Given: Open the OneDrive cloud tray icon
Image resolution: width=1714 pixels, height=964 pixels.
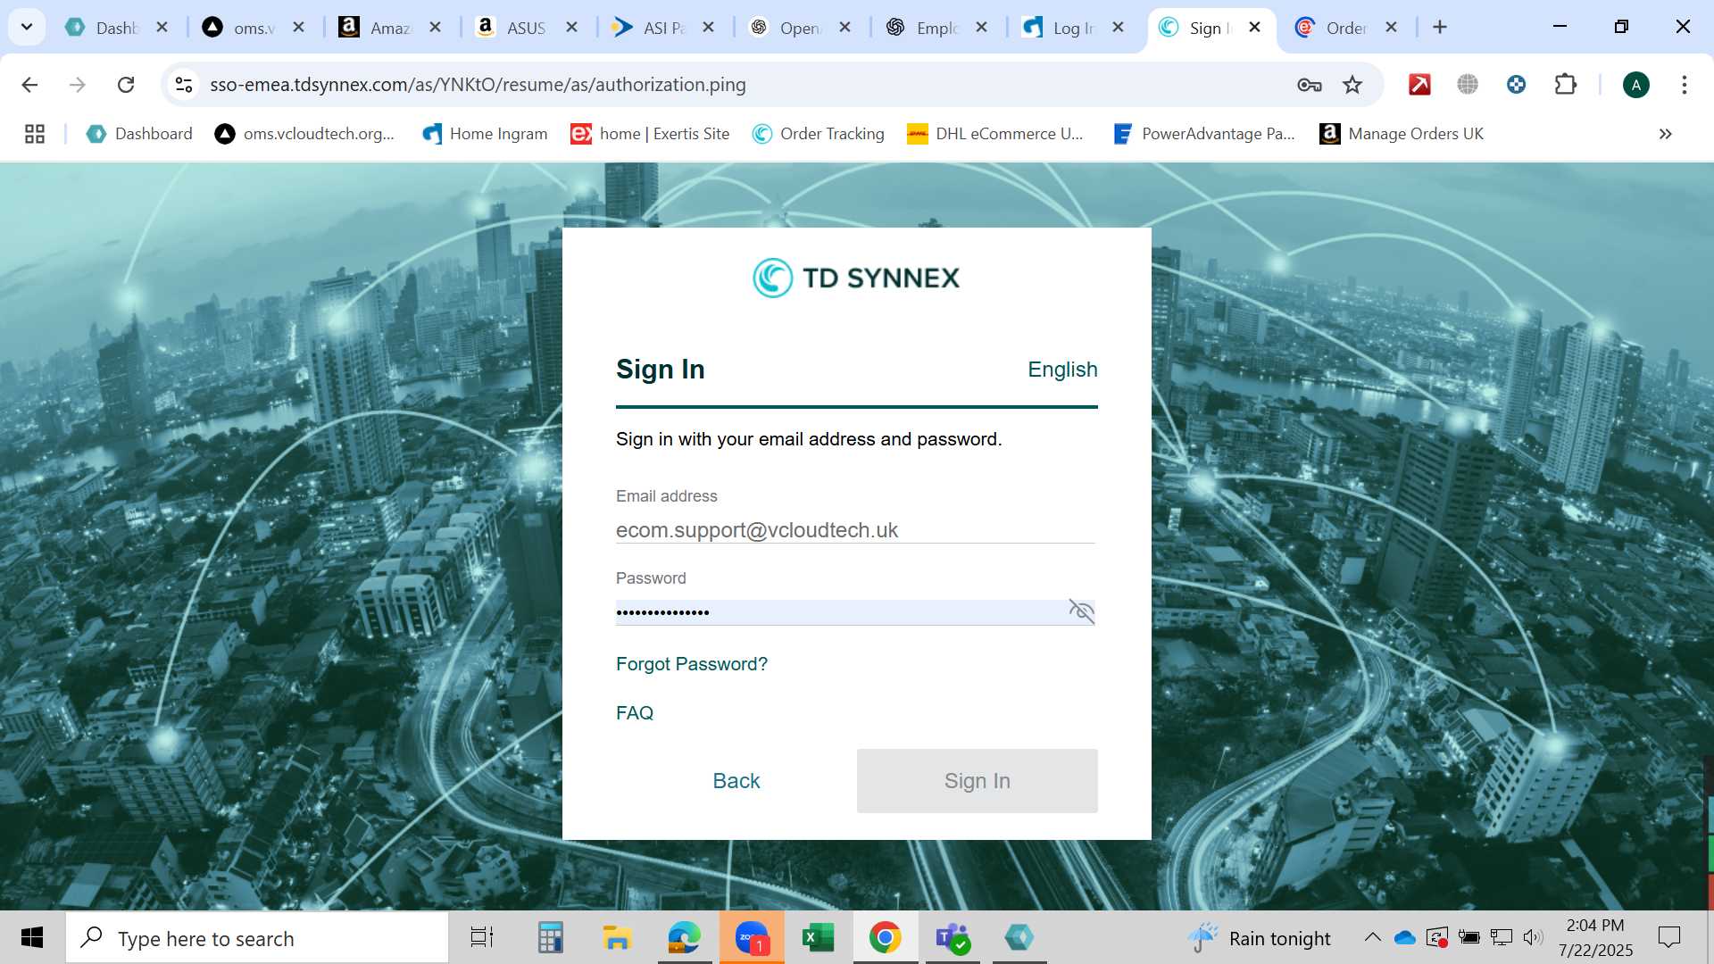Looking at the screenshot, I should pos(1404,938).
